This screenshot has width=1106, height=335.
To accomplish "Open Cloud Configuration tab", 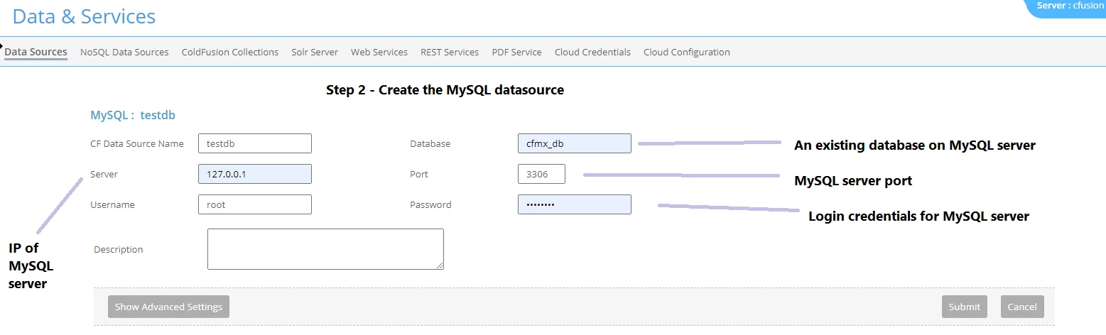I will 686,52.
